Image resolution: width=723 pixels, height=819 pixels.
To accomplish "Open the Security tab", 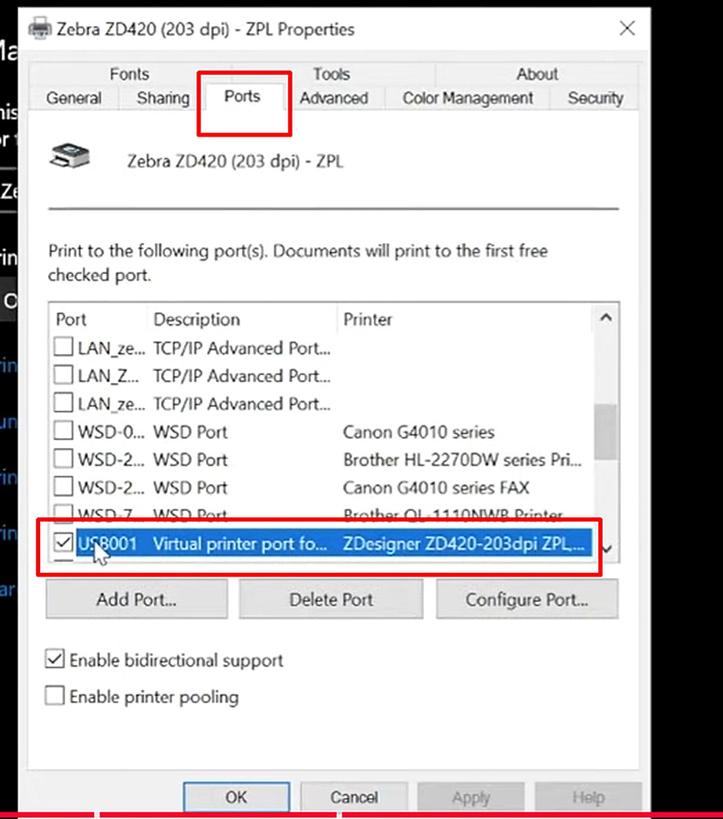I will pyautogui.click(x=595, y=98).
